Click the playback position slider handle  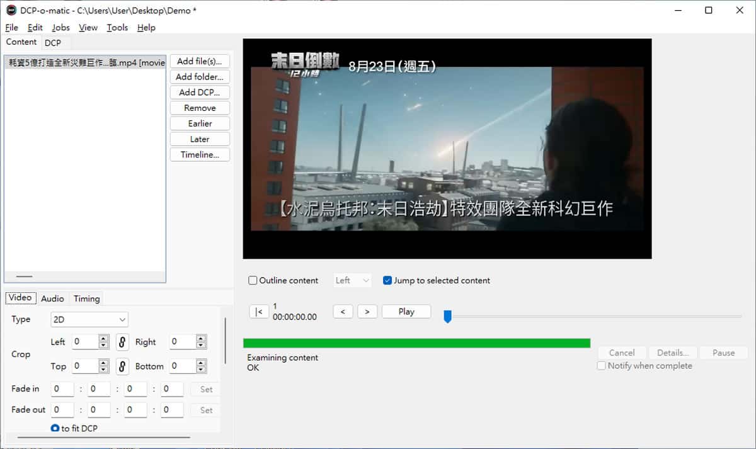click(x=447, y=316)
